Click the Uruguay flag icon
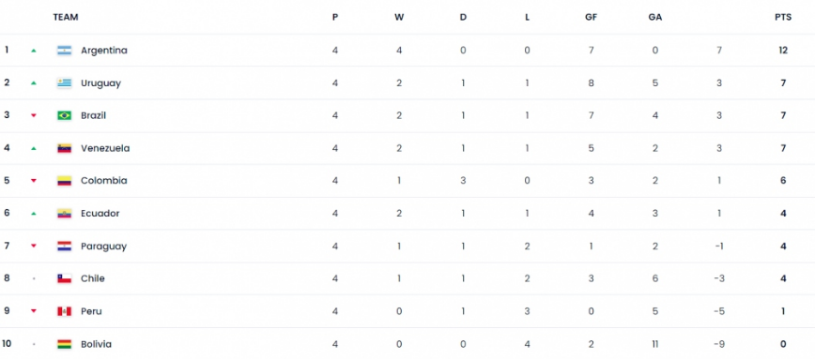This screenshot has width=815, height=359. pos(65,83)
